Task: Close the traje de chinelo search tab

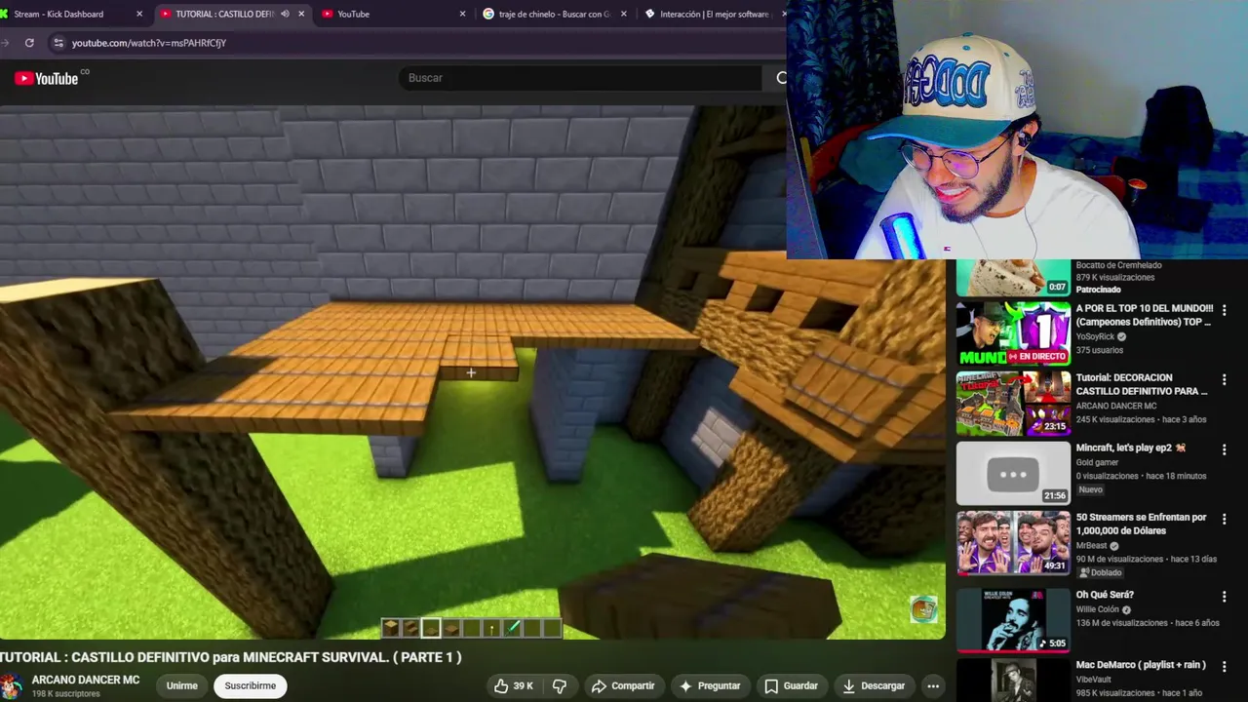Action: point(625,14)
